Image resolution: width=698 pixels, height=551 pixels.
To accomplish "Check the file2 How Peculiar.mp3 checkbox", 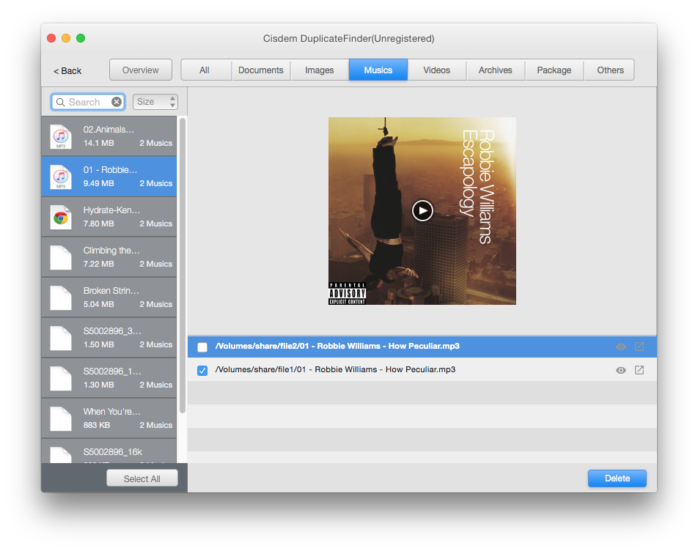I will point(202,347).
